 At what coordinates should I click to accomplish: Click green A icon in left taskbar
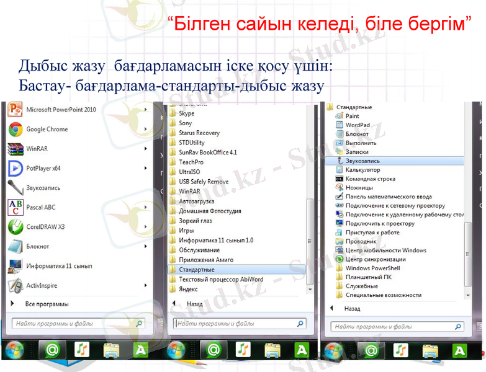(140, 350)
